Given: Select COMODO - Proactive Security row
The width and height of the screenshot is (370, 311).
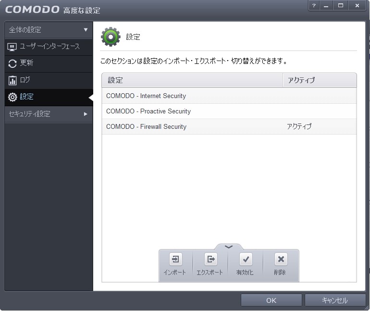Looking at the screenshot, I should click(x=229, y=111).
